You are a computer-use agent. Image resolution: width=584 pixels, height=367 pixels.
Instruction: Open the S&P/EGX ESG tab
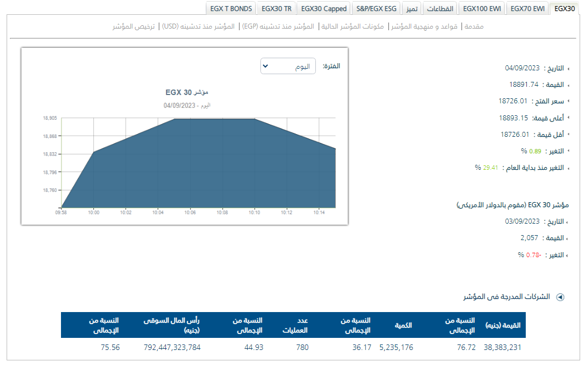(x=376, y=8)
